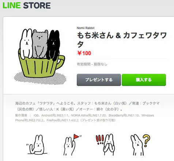
Task: Click the sticker description paragraph text
Action: coord(87,106)
